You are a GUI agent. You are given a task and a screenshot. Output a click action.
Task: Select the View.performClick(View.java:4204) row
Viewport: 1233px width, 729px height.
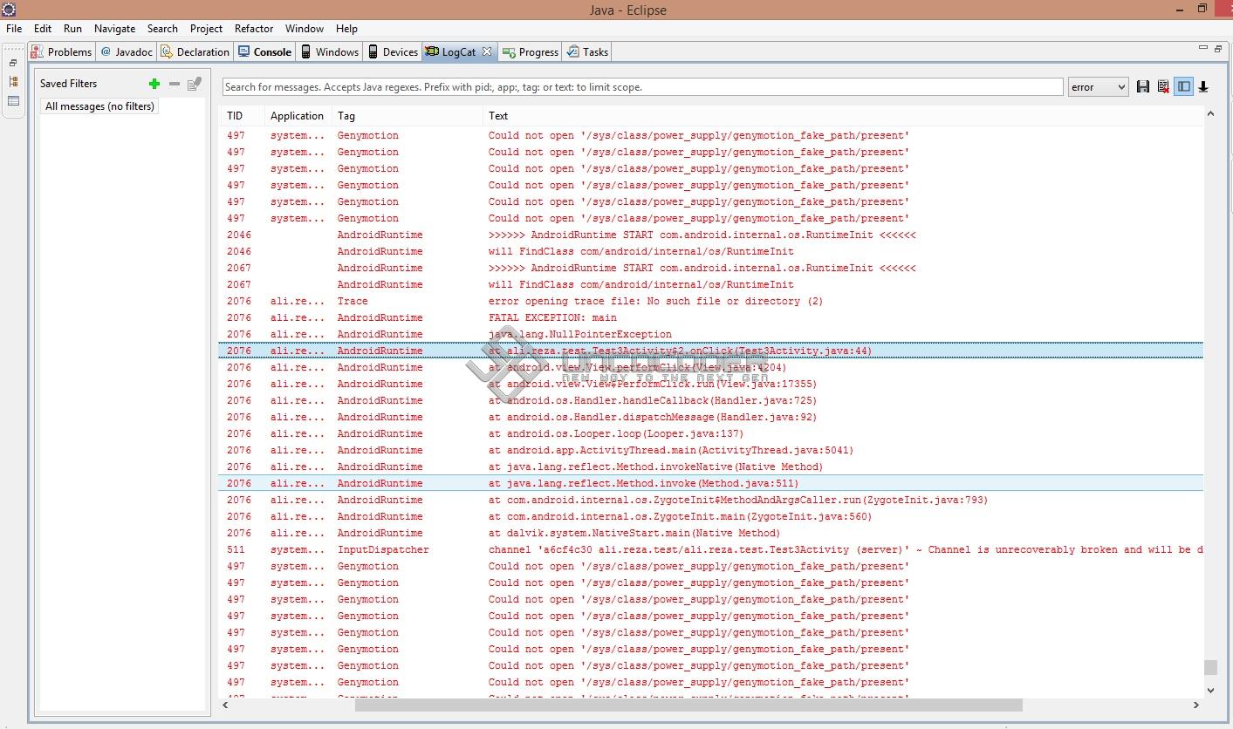711,367
